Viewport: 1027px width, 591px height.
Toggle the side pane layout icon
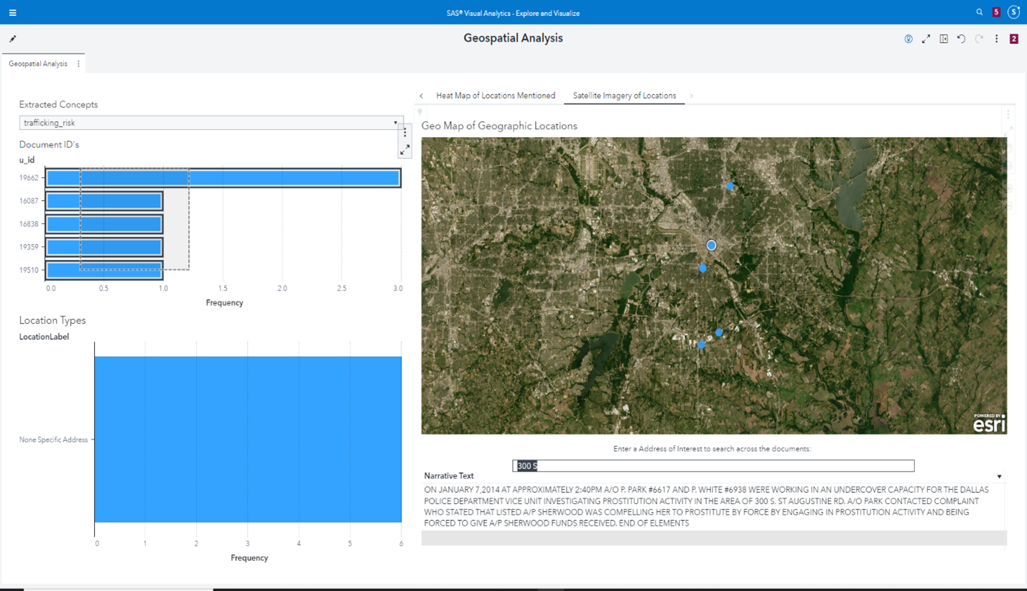coord(944,39)
